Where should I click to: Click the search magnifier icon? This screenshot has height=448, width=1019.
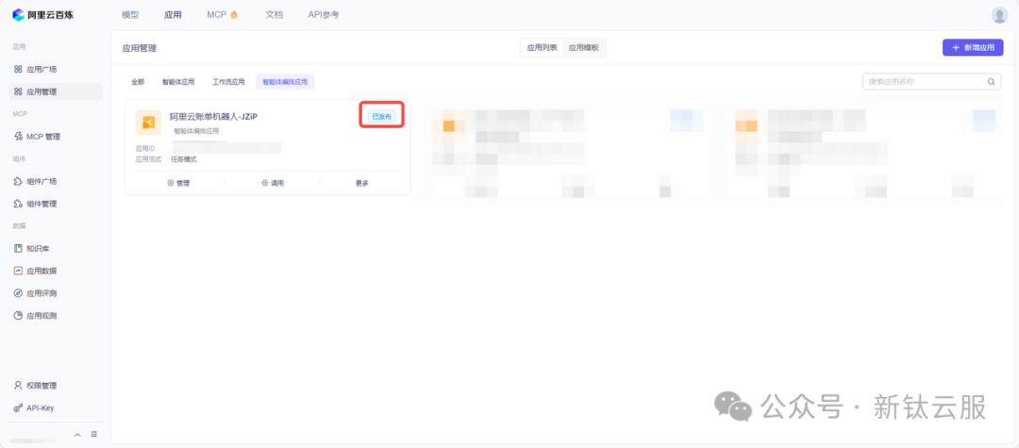(991, 82)
